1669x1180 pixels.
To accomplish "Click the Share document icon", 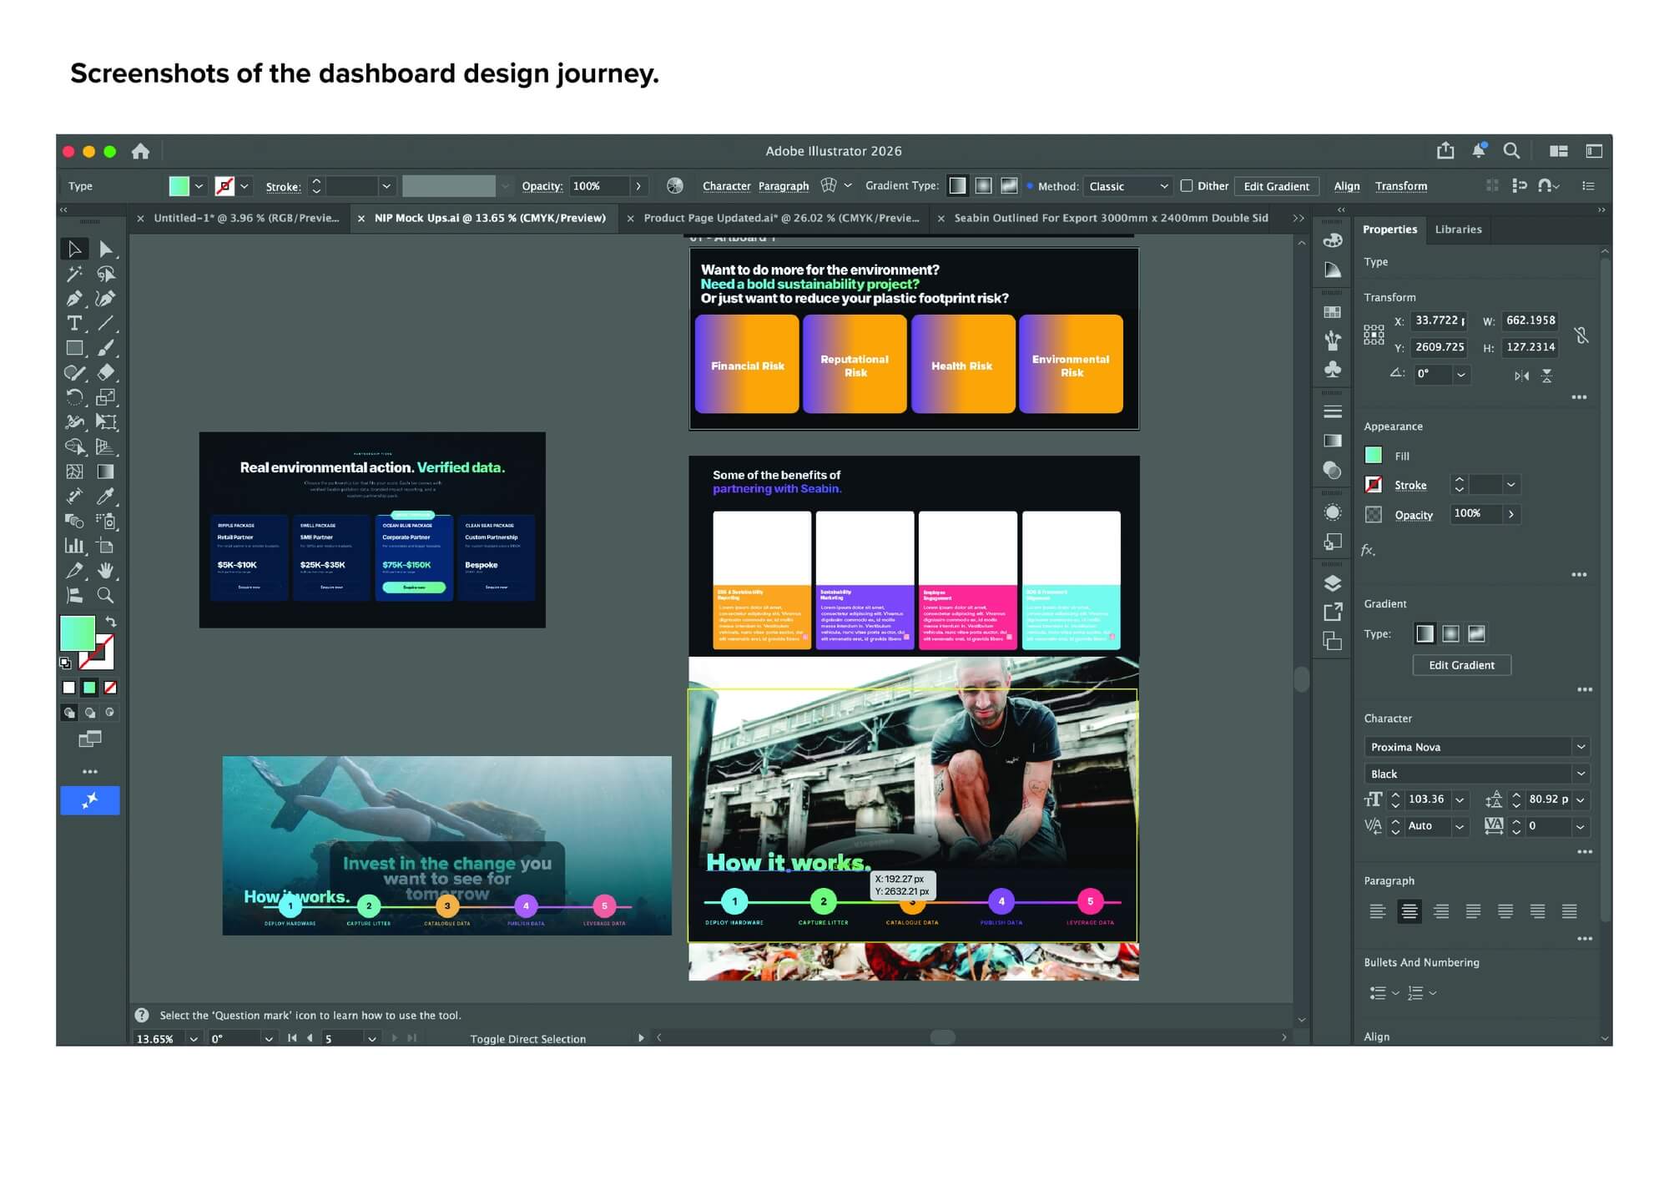I will pyautogui.click(x=1445, y=150).
